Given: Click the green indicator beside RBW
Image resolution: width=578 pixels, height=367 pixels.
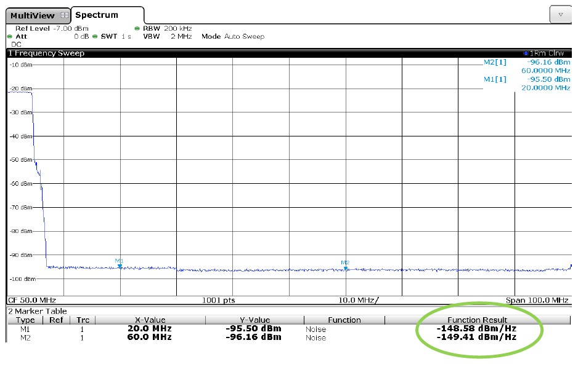Looking at the screenshot, I should tap(137, 28).
